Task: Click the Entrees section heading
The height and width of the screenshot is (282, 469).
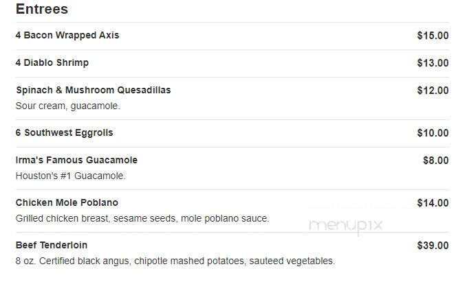Action: [42, 9]
